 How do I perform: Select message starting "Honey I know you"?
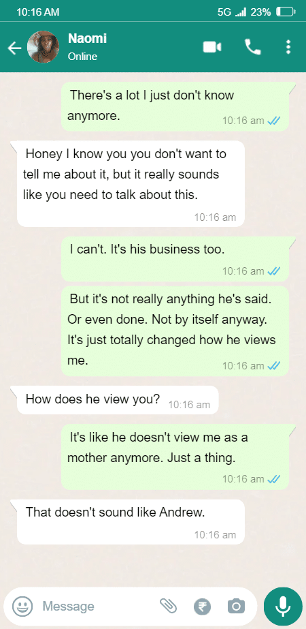[131, 183]
